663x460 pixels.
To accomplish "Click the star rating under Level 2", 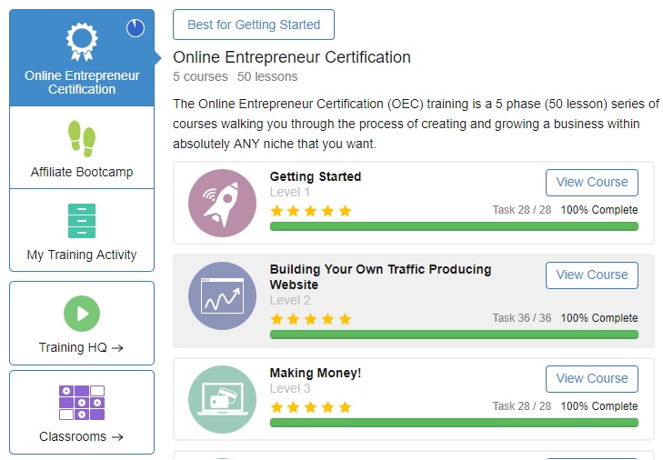I will 311,319.
